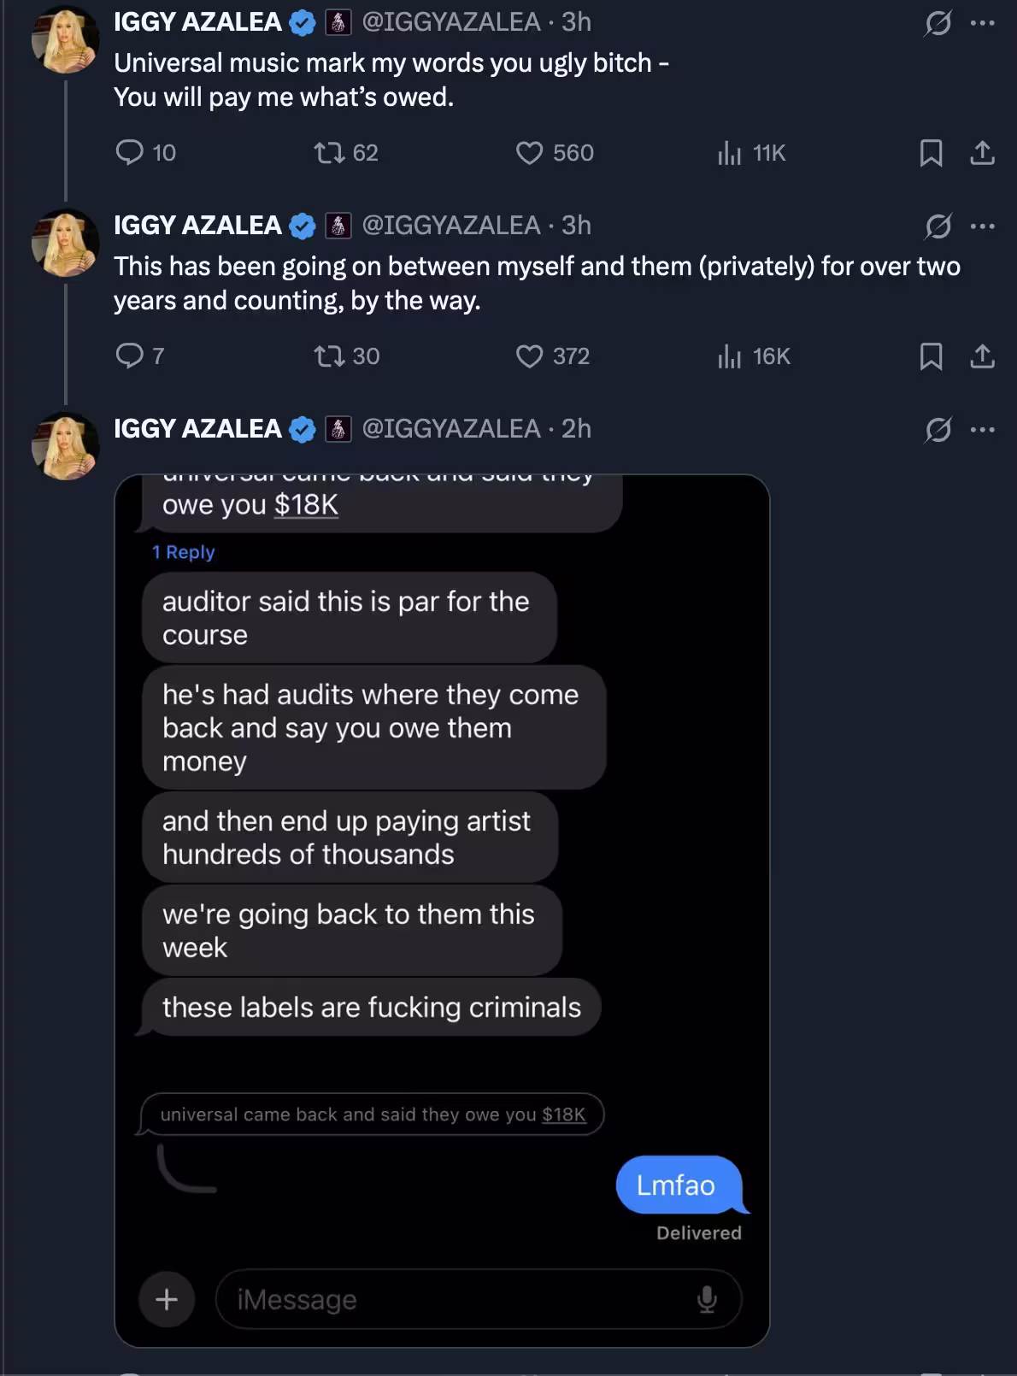Like the tweet with 372 likes
1017x1376 pixels.
point(530,356)
